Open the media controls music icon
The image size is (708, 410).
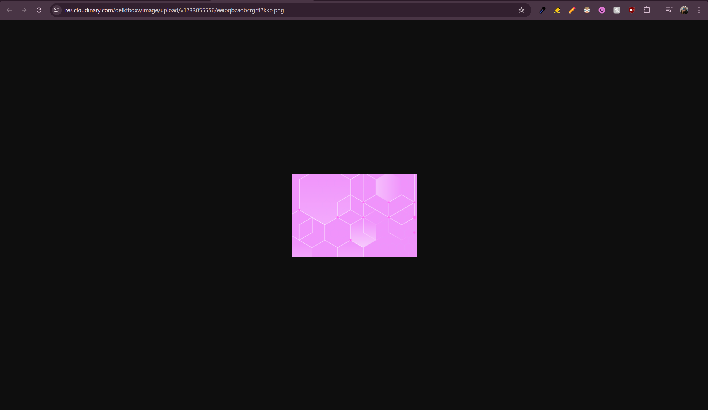669,10
